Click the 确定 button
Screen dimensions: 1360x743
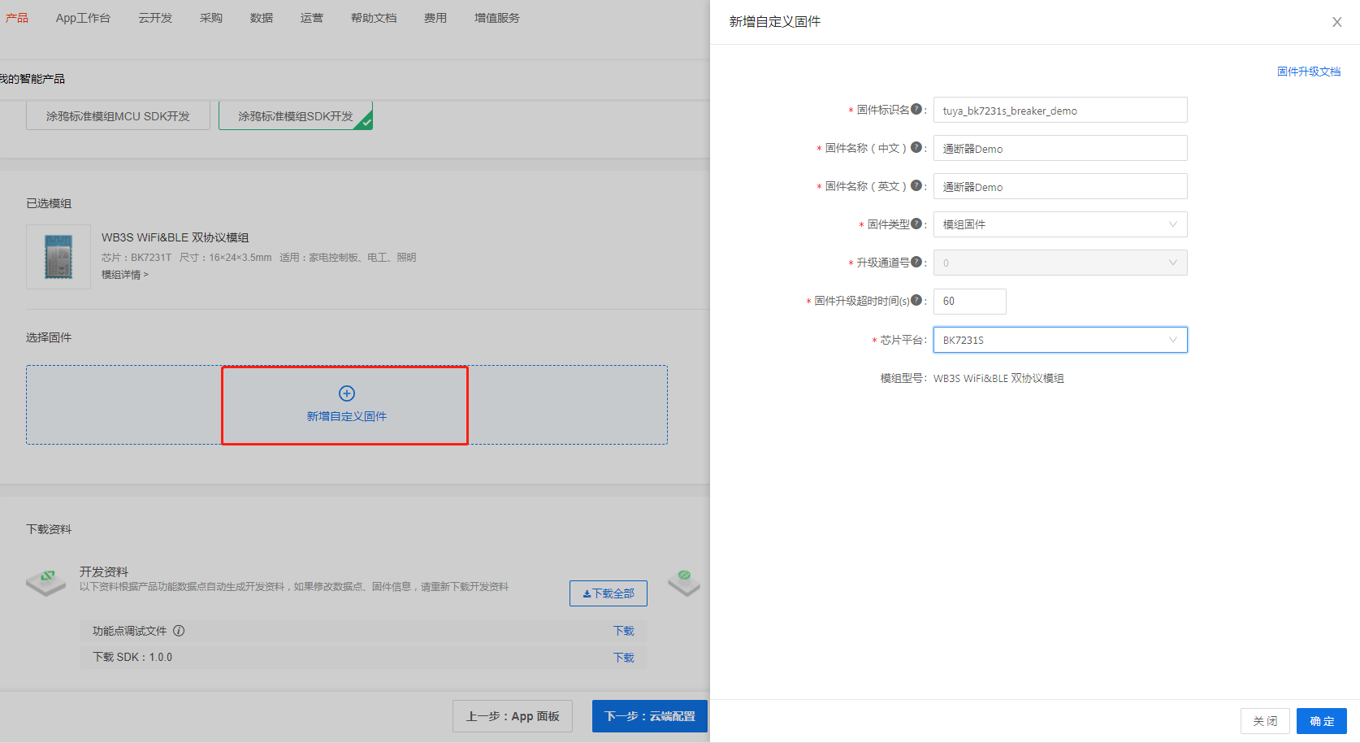pos(1322,721)
